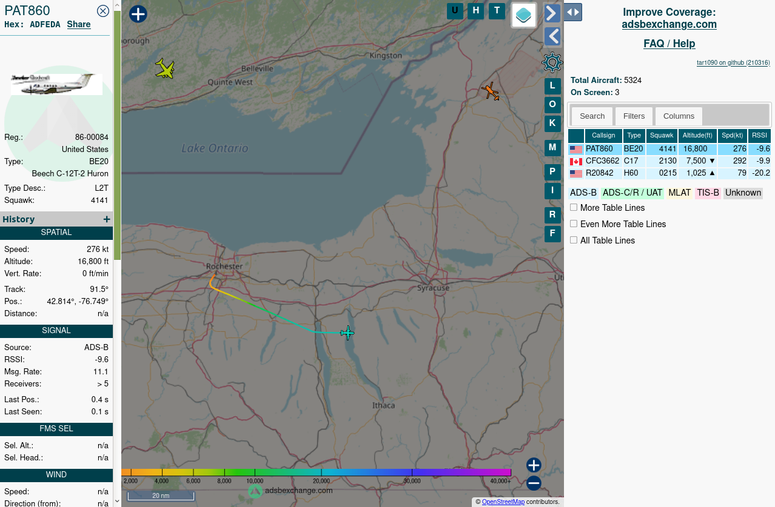Image resolution: width=775 pixels, height=507 pixels.
Task: Enable More Table Lines checkbox
Action: pos(574,208)
